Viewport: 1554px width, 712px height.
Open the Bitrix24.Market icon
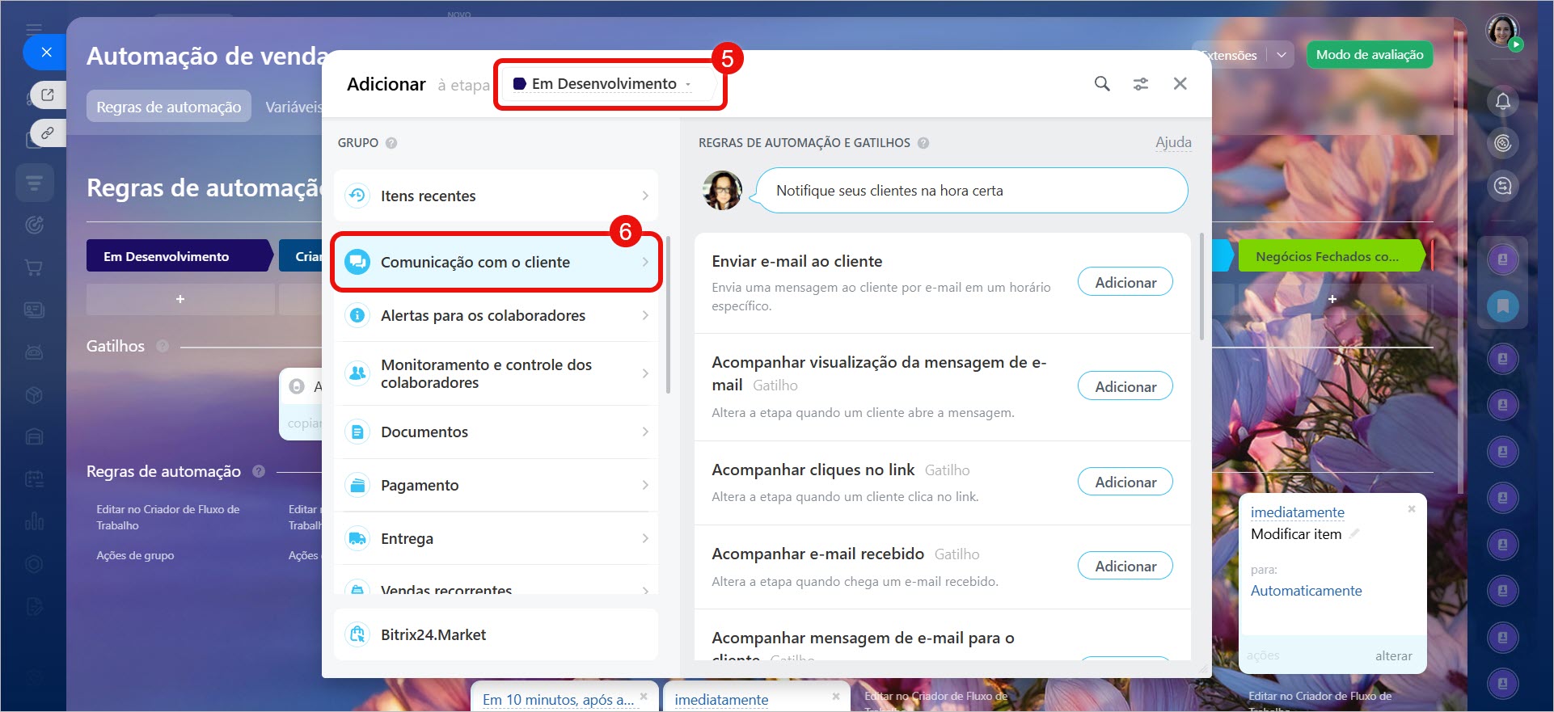pos(357,634)
